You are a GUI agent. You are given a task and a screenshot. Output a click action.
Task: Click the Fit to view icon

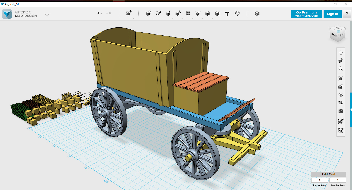pos(341,79)
